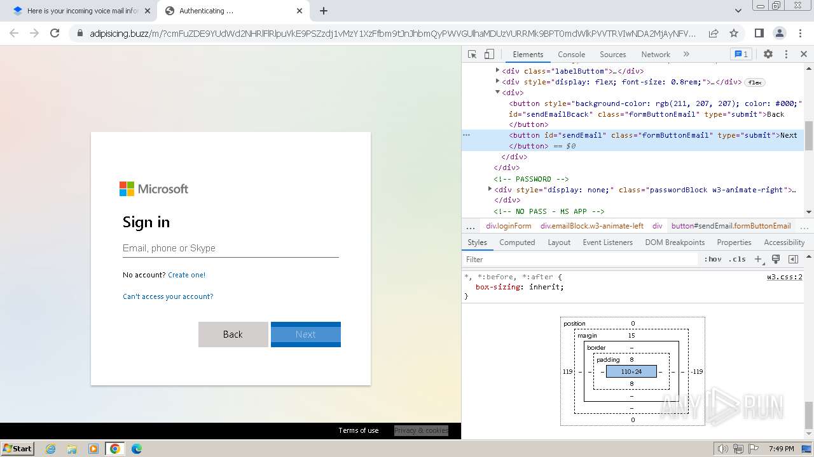Switch to the Console tab
This screenshot has height=457, width=814.
[x=571, y=55]
